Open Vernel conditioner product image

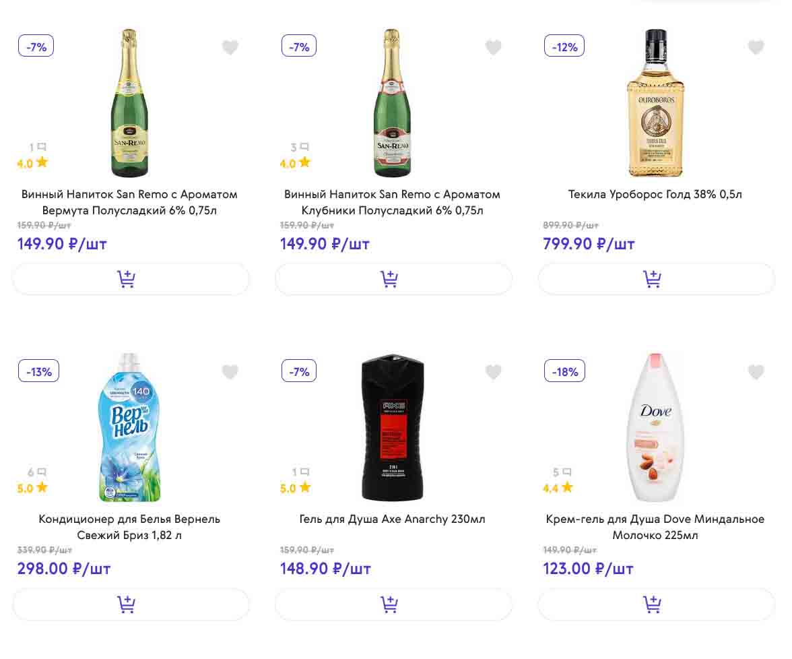[129, 428]
